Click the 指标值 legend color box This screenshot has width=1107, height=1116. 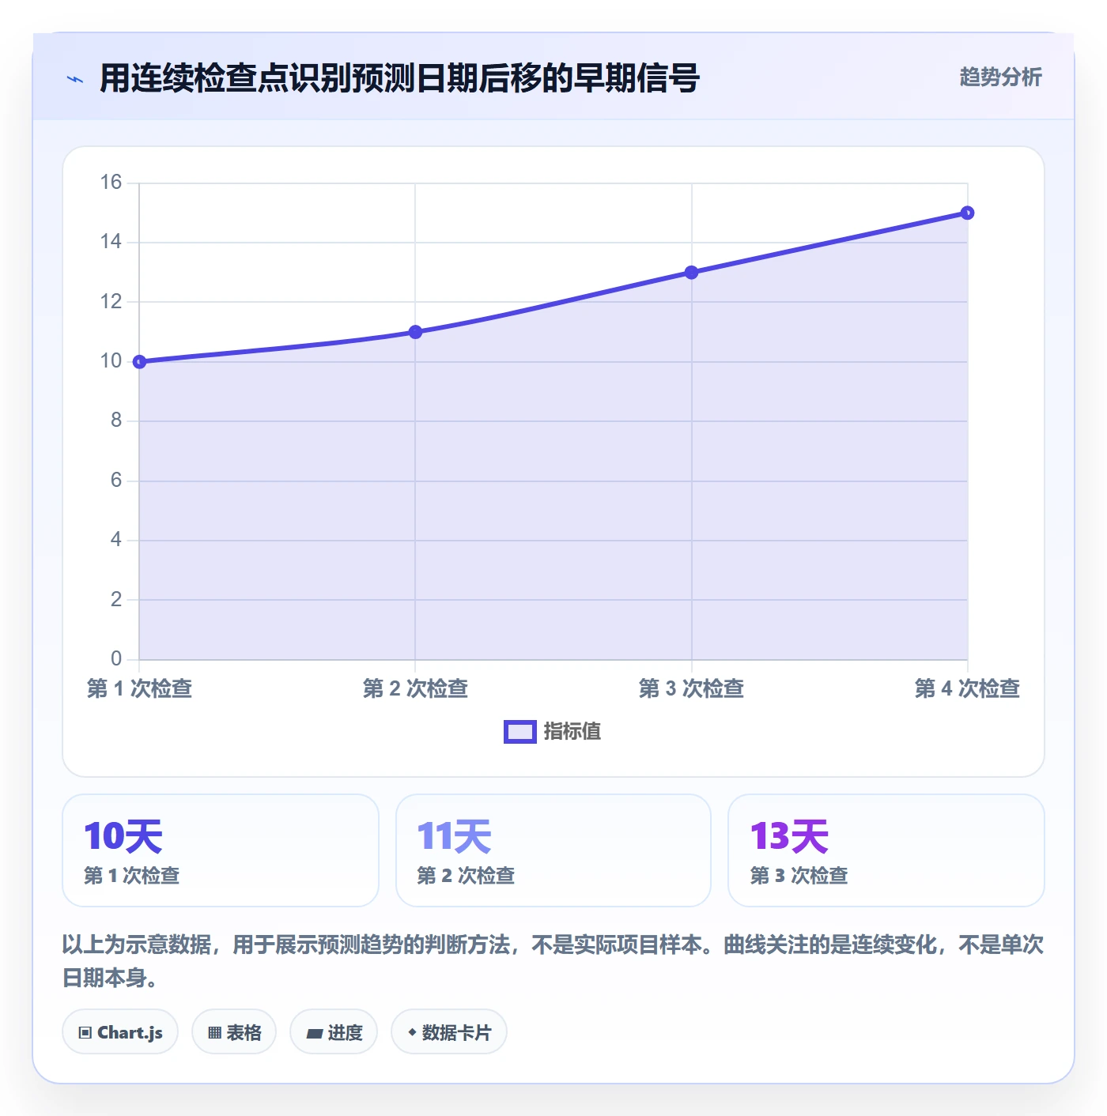click(520, 732)
